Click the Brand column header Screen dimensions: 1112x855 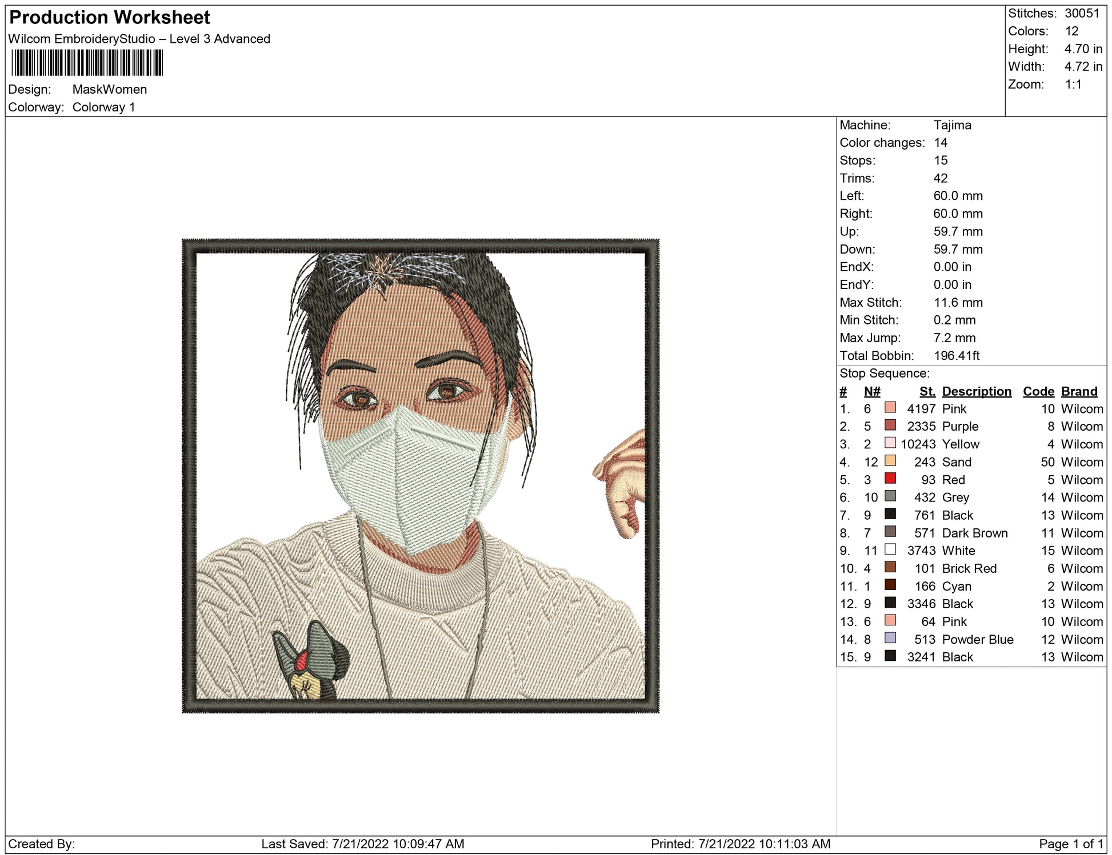point(1079,391)
